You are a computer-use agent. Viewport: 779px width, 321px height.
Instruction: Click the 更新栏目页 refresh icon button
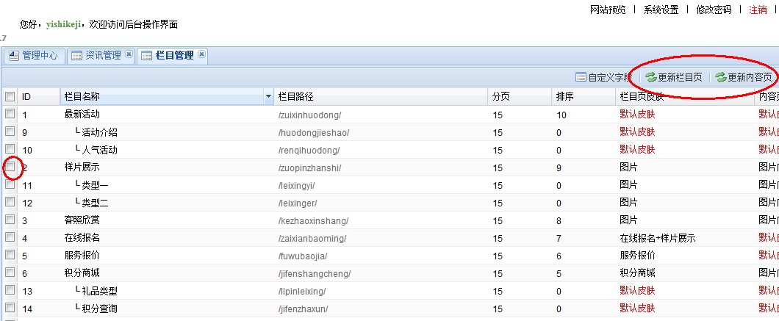coord(673,77)
